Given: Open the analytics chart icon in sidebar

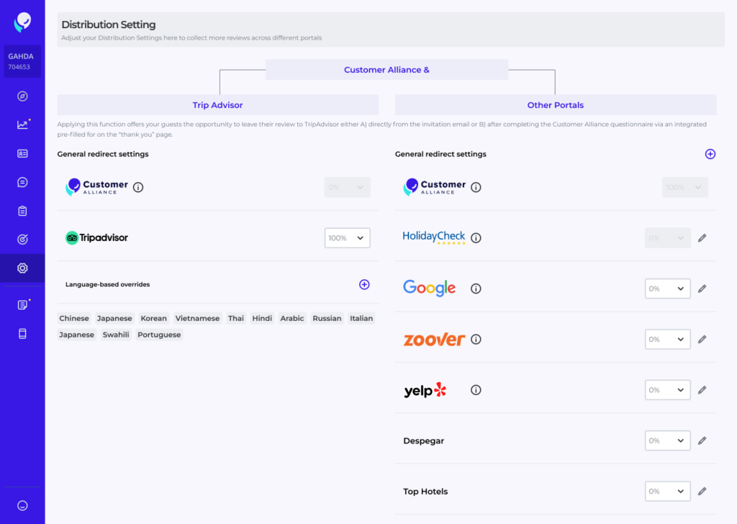Looking at the screenshot, I should coord(22,125).
